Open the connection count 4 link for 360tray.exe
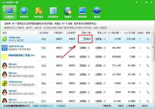155x109 pixels. pos(140,83)
